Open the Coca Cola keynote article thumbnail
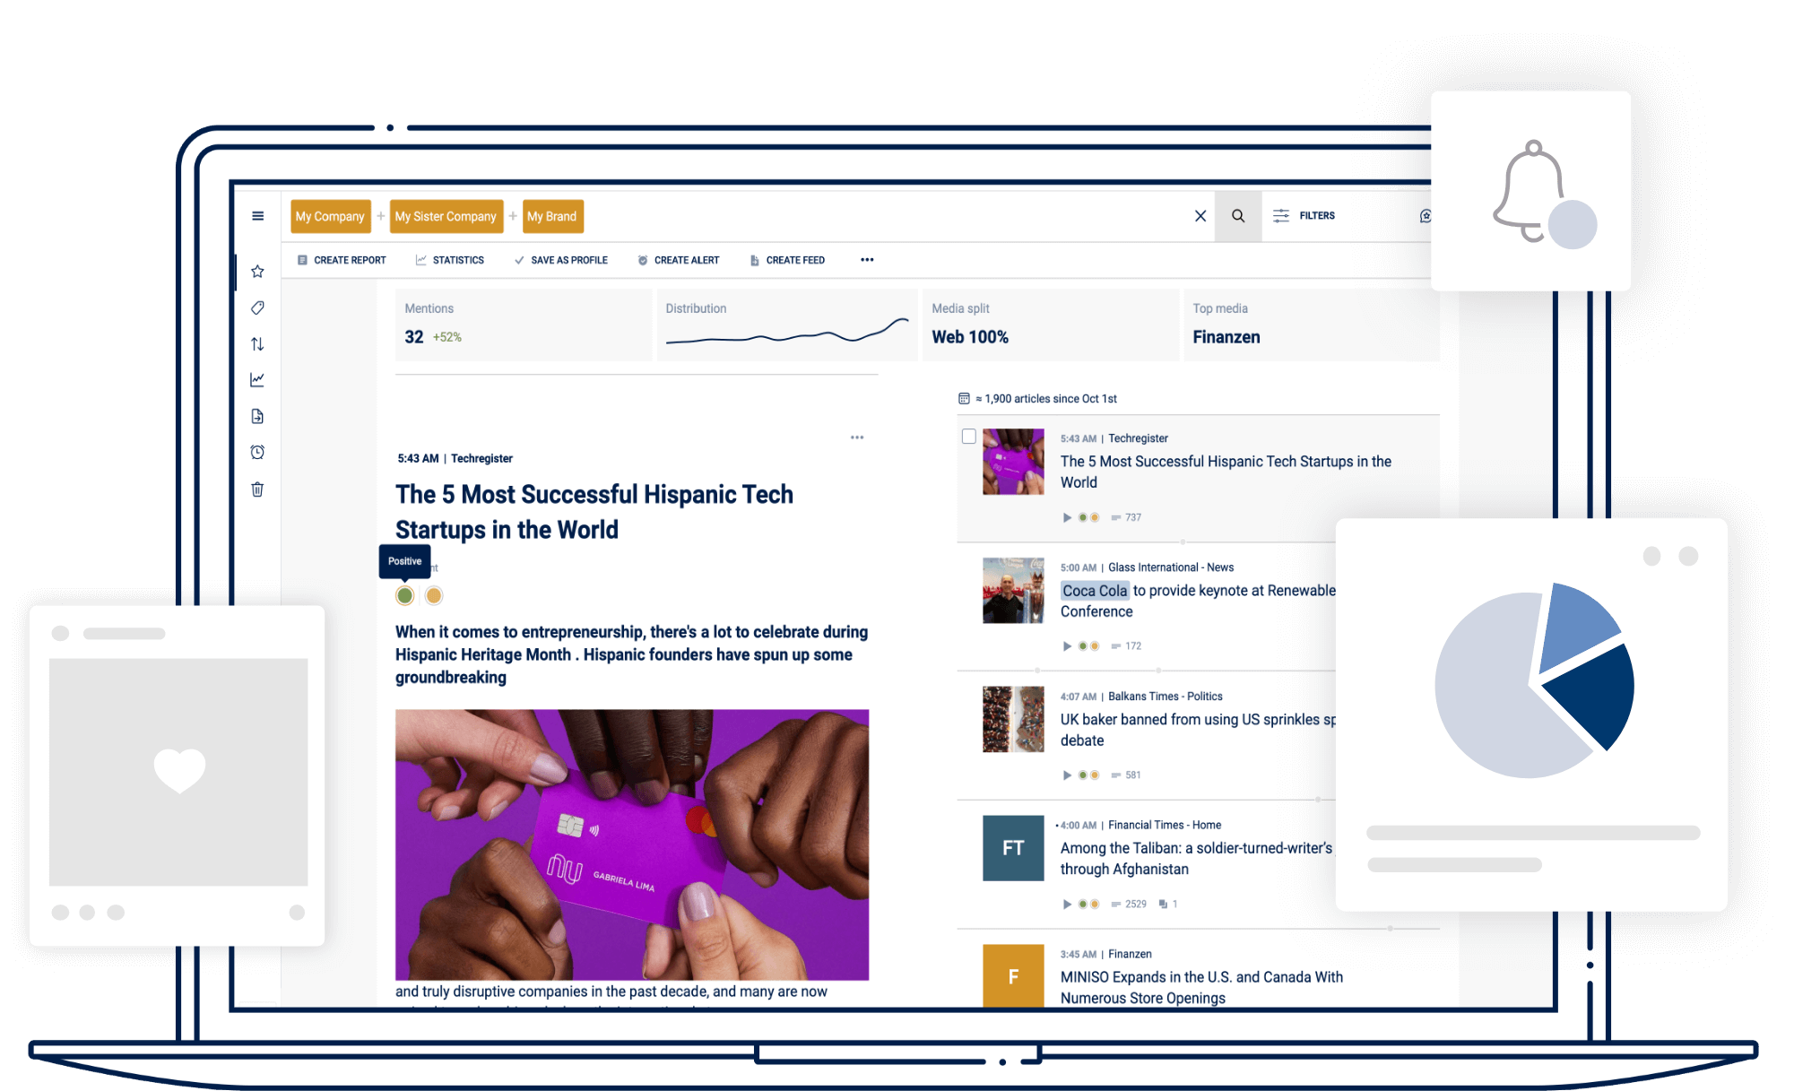 coord(1013,591)
